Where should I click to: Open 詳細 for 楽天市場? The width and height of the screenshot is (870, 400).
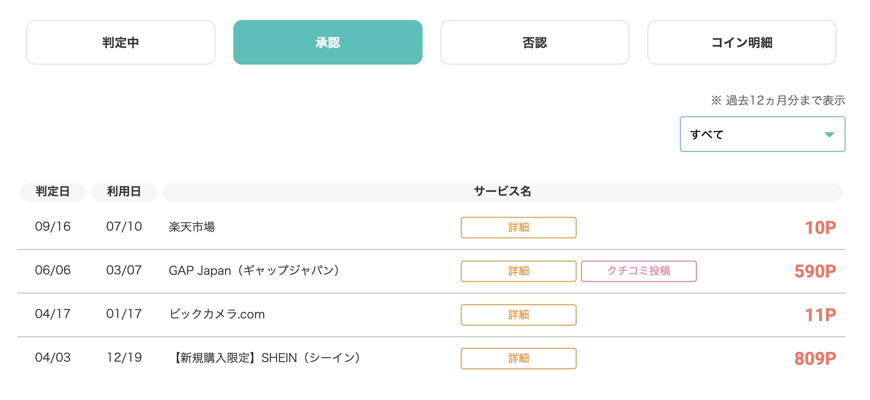point(518,228)
